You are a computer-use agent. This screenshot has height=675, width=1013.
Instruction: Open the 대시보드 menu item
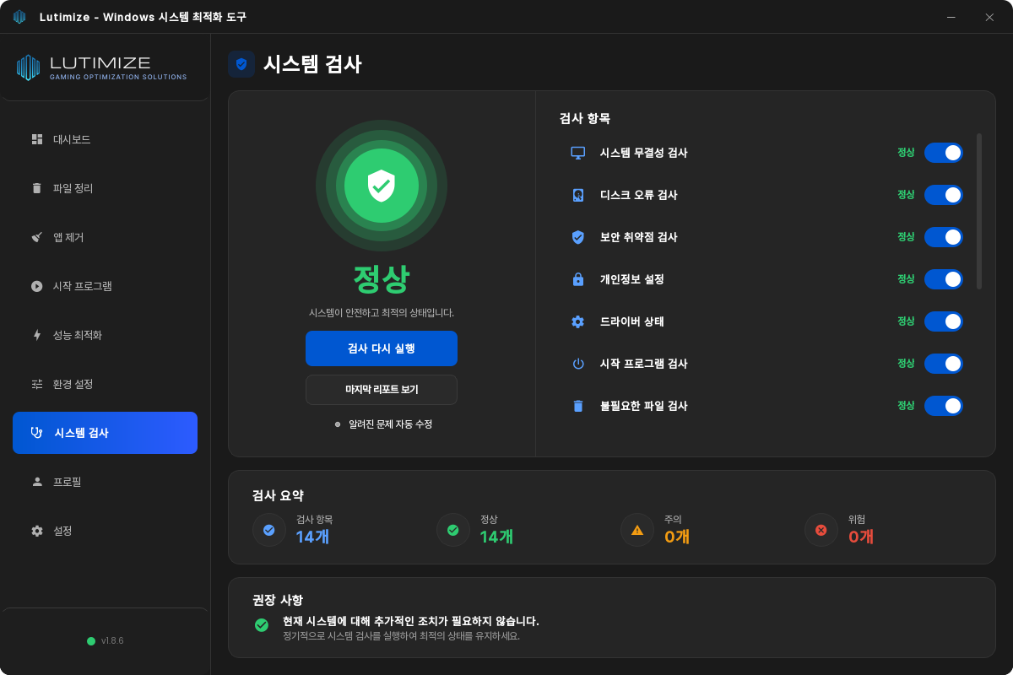point(105,139)
